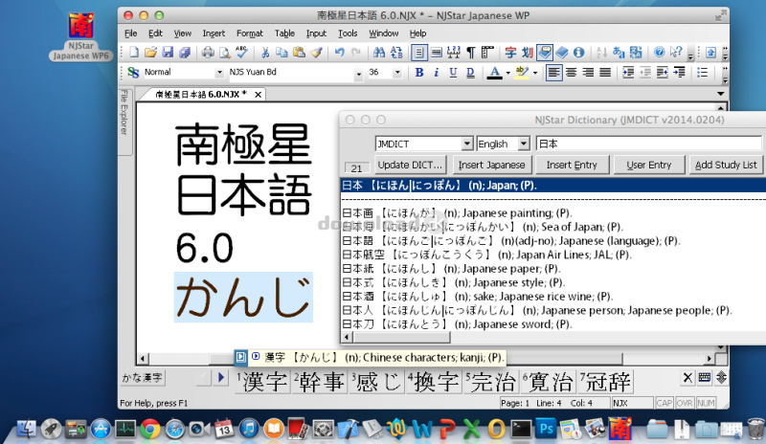Switch to the 南極星日本語 6.0.NJX document tab

(x=201, y=94)
